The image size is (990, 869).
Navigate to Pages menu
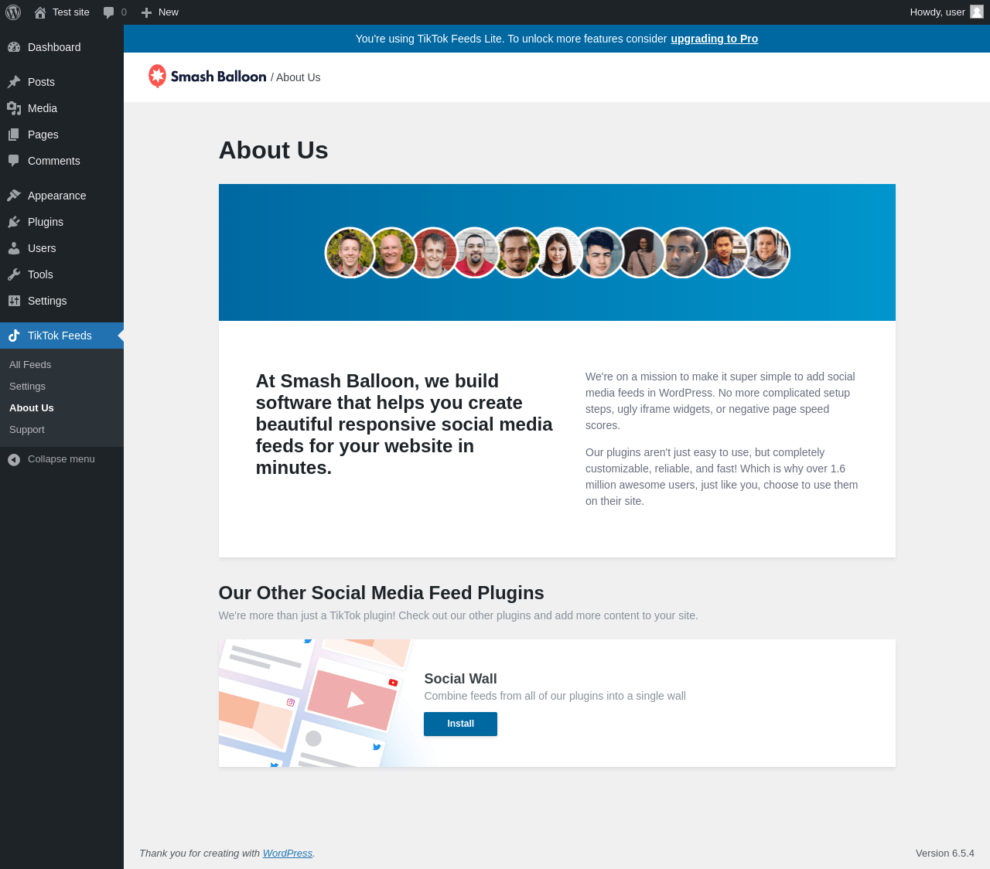(43, 135)
